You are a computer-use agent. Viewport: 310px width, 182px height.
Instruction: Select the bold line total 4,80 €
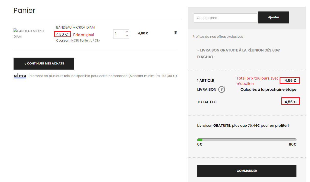click(143, 33)
